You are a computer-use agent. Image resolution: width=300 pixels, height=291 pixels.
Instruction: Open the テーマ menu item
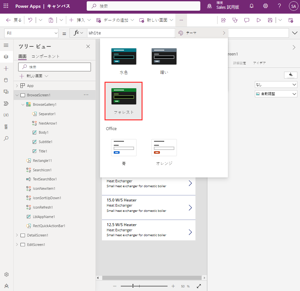pyautogui.click(x=202, y=33)
